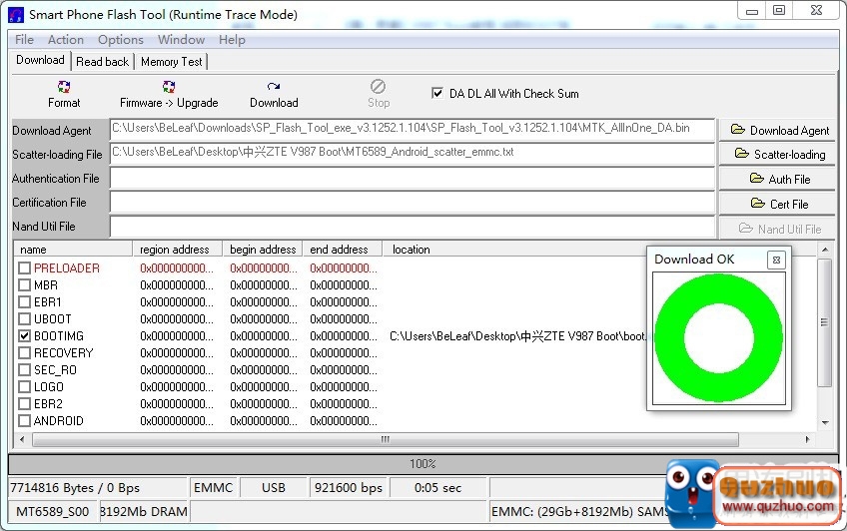The height and width of the screenshot is (531, 847).
Task: Open the Window menu
Action: (x=181, y=40)
